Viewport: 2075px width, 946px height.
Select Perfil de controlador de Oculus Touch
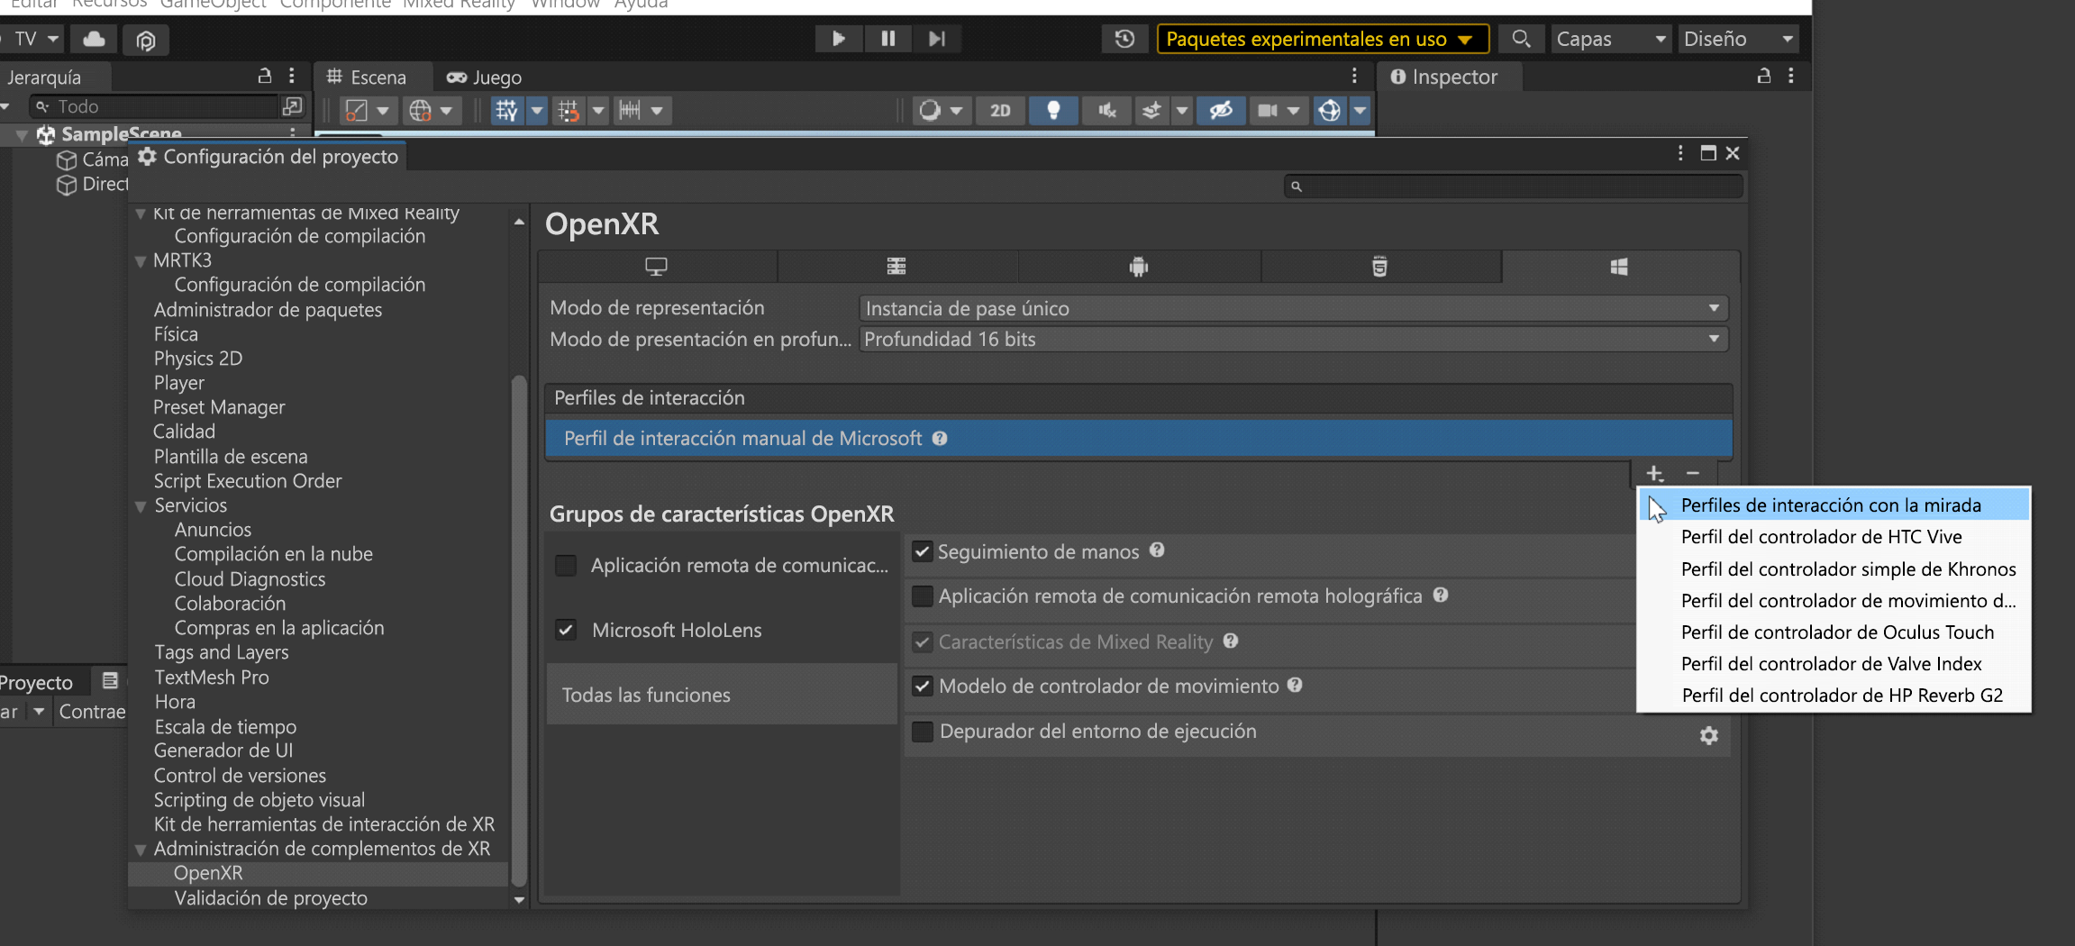tap(1836, 632)
